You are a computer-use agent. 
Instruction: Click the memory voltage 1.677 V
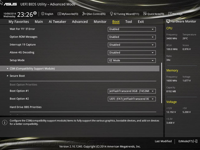coord(187,81)
